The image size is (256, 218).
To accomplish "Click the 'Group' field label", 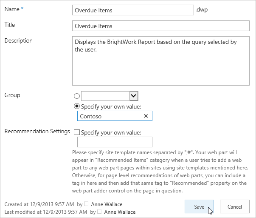I will 12,95.
